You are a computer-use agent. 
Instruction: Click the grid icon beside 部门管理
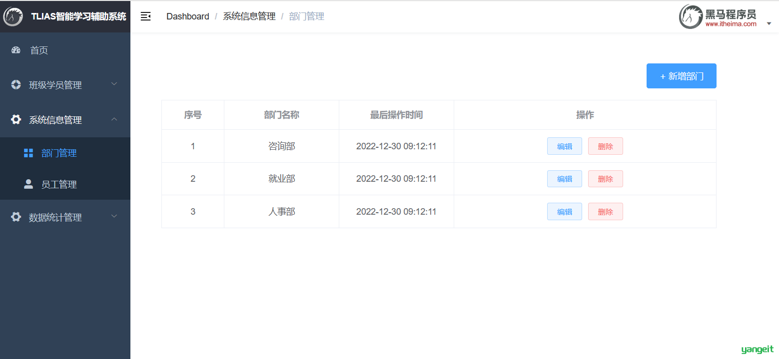pyautogui.click(x=28, y=153)
